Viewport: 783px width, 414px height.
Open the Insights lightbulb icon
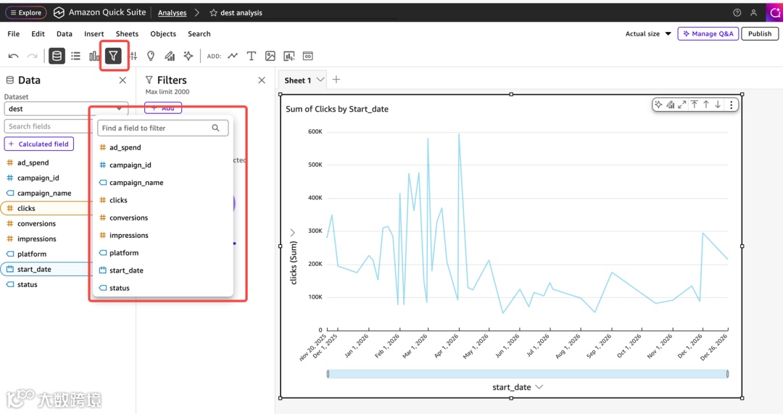pyautogui.click(x=151, y=56)
